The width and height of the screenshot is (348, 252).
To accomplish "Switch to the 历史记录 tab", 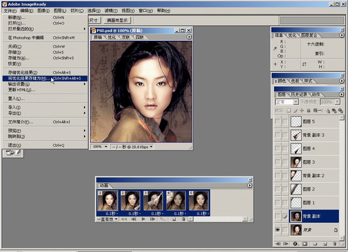I will pyautogui.click(x=299, y=95).
